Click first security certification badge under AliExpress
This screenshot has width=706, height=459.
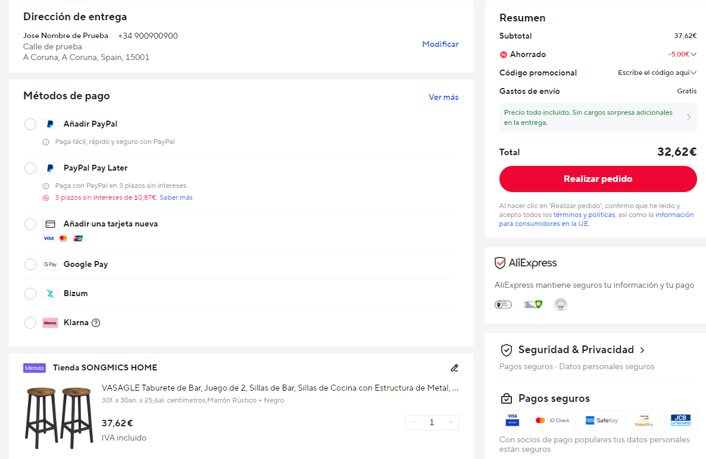[x=503, y=304]
